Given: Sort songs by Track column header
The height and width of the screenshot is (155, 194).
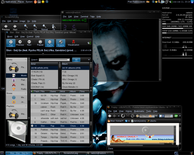Looking at the screenshot, I should (37, 92).
